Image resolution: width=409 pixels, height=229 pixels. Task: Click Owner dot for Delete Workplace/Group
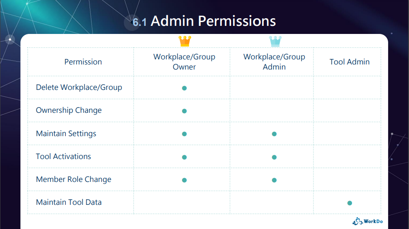184,88
